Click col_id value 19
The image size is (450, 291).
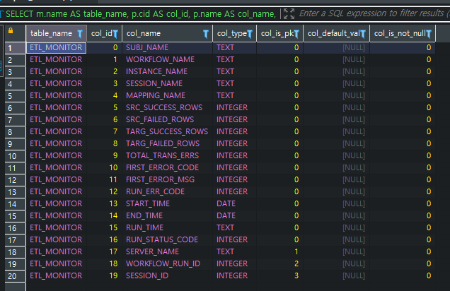pyautogui.click(x=104, y=276)
